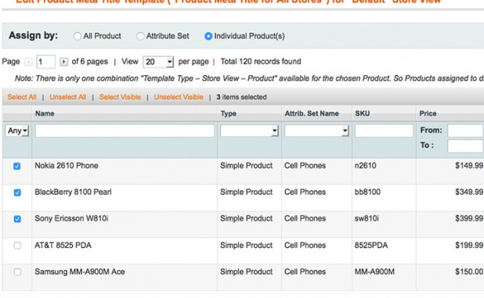This screenshot has height=298, width=484.
Task: Uncheck the Sony Ericsson W810i checkbox
Action: (x=17, y=219)
